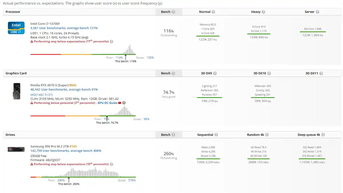Screen dimensions: 343x193
Task: Click help icon beside Deep queue 4k
Action: pos(323,135)
